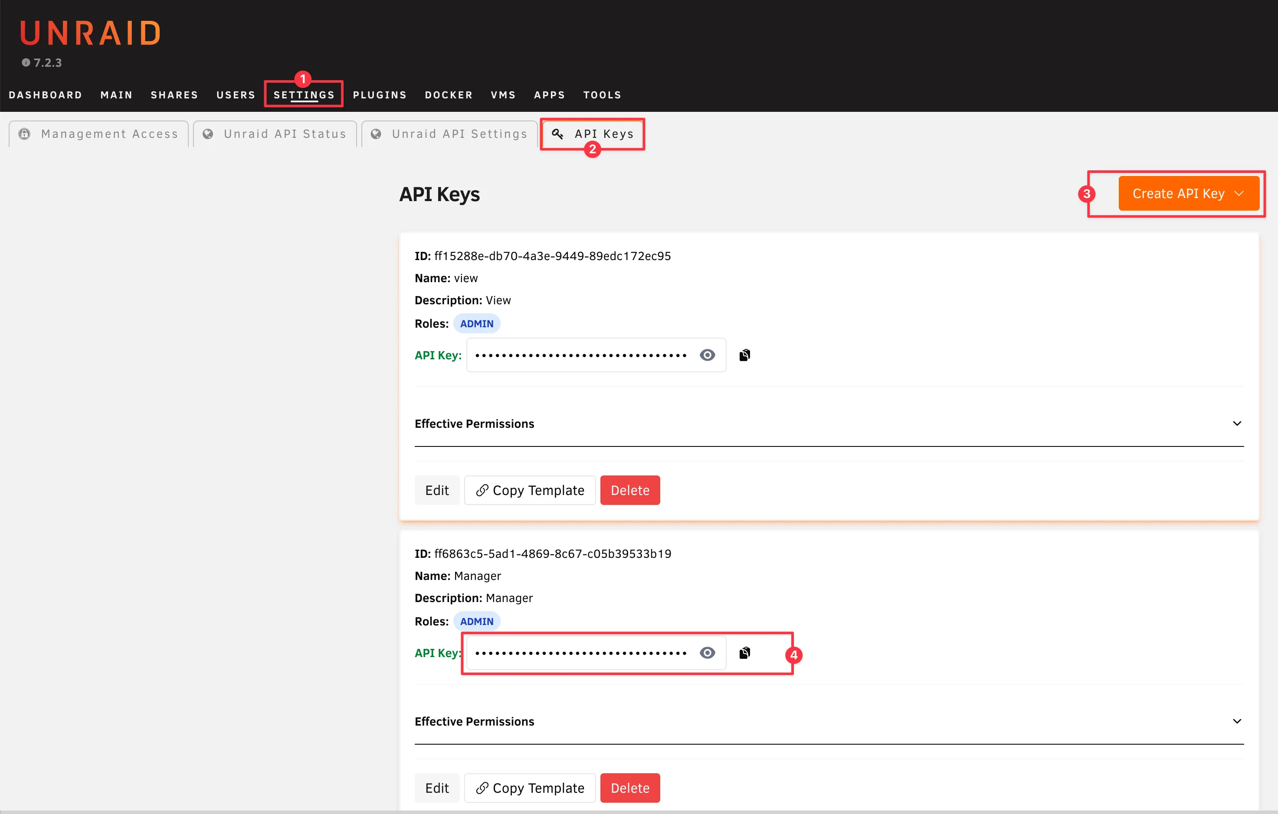Click the Unraid logo
The width and height of the screenshot is (1278, 814).
90,33
